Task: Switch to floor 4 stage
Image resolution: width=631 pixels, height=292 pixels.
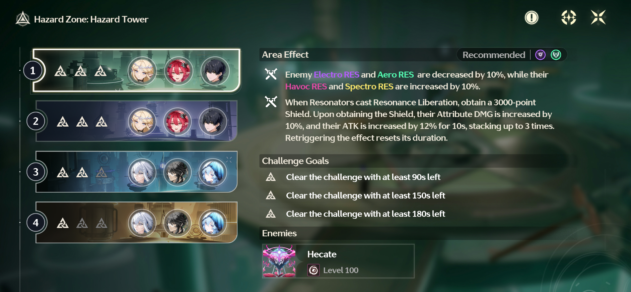Action: (136, 223)
